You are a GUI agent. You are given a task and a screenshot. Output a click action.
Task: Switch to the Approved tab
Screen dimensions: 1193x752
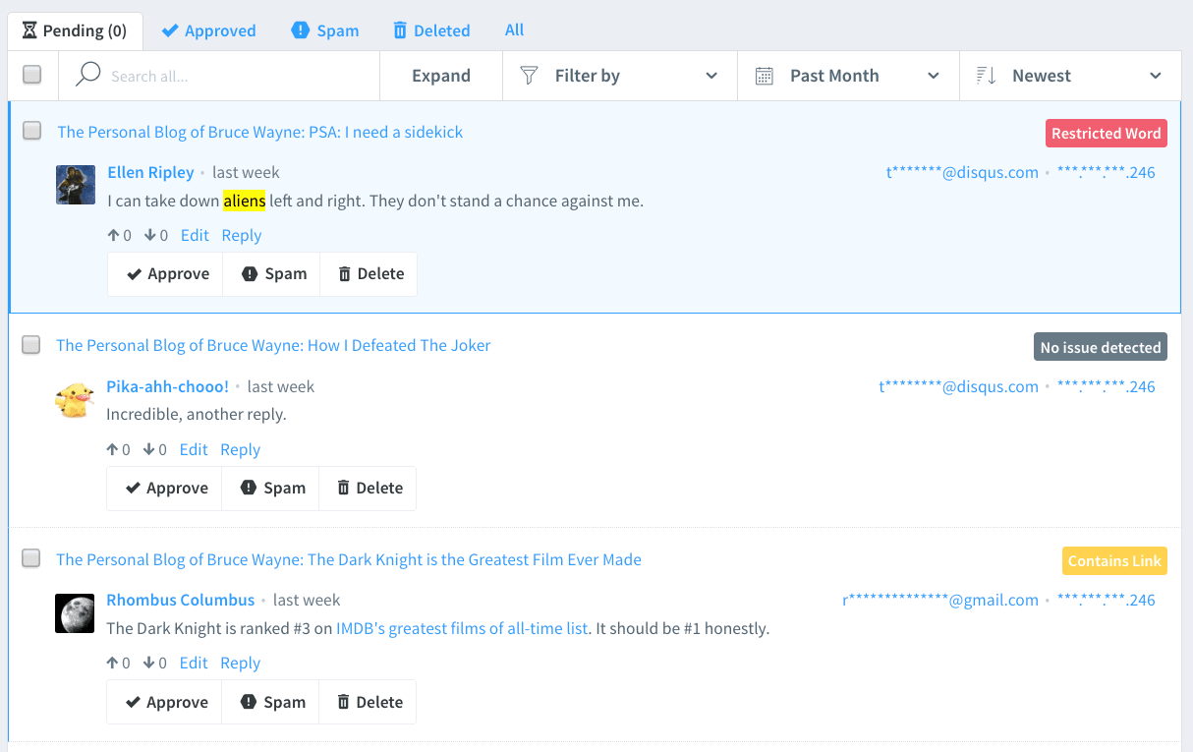click(x=208, y=30)
